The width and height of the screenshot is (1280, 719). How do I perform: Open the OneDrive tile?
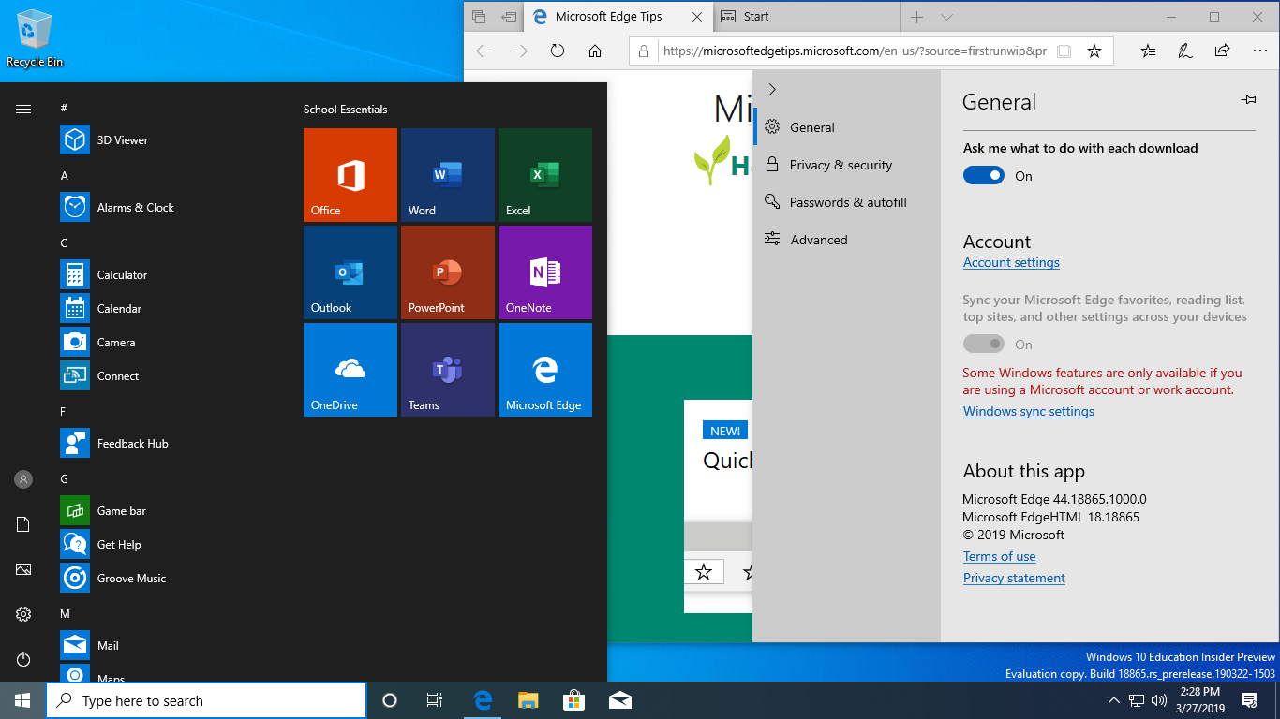click(x=350, y=370)
